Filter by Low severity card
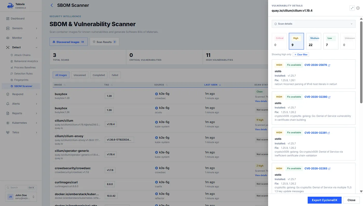363x206 pixels. point(331,41)
